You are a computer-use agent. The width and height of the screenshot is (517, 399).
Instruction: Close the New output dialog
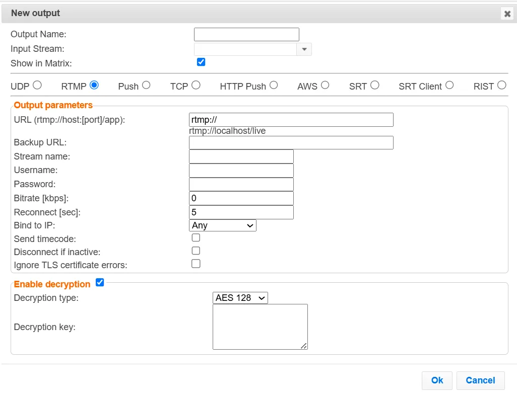pyautogui.click(x=507, y=14)
